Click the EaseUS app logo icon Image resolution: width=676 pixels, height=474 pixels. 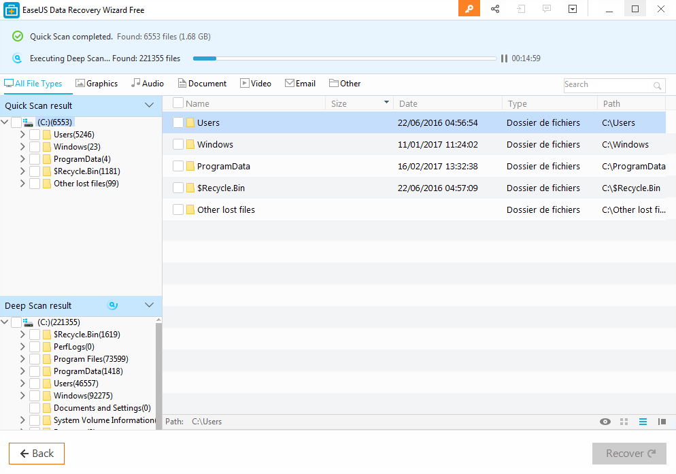click(11, 10)
